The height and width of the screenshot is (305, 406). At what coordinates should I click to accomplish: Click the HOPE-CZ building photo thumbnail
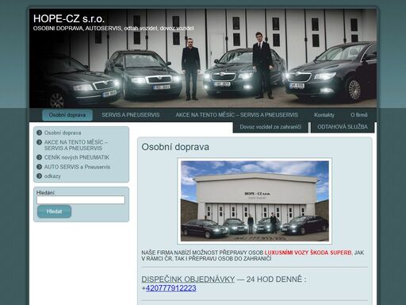click(255, 201)
